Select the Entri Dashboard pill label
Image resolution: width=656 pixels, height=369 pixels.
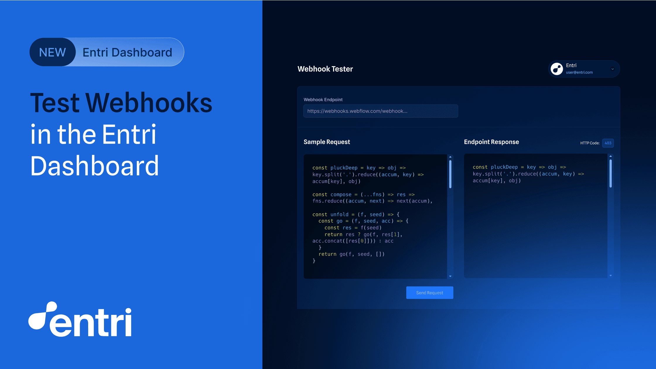click(127, 52)
